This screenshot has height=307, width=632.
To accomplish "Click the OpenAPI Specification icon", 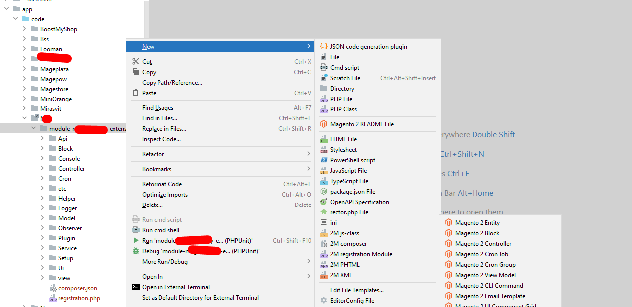I will (324, 202).
